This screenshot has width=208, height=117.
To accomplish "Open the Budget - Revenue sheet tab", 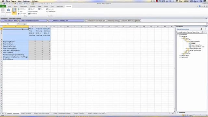I will [26, 113].
